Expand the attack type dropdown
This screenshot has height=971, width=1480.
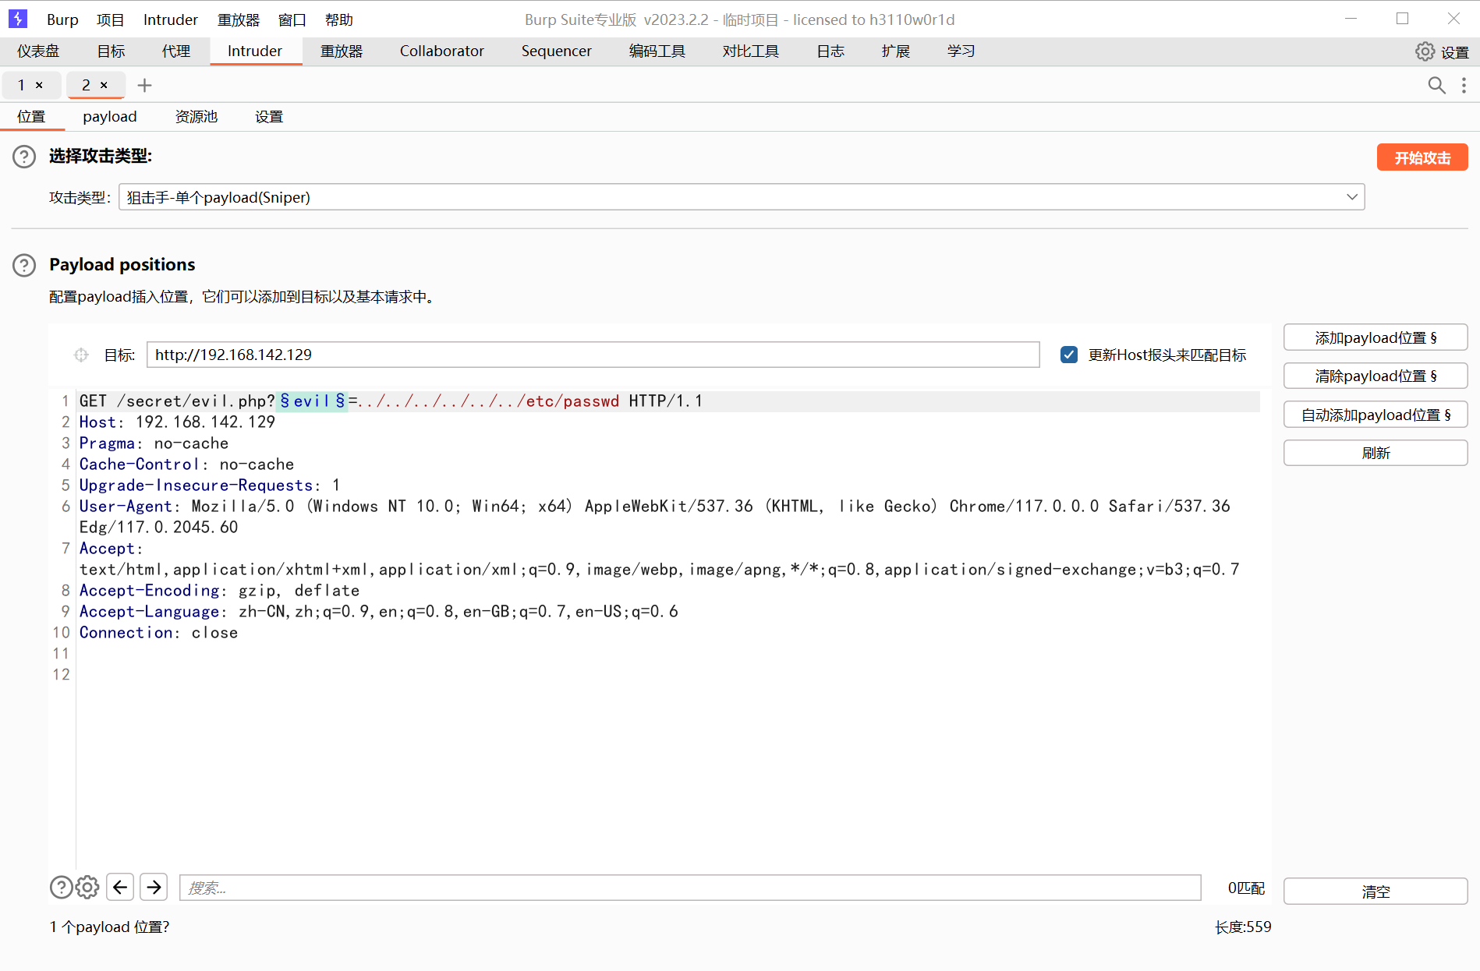click(1351, 197)
